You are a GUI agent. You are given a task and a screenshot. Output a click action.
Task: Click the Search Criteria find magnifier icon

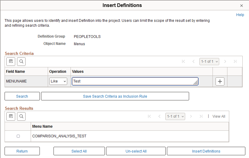(x=21, y=62)
